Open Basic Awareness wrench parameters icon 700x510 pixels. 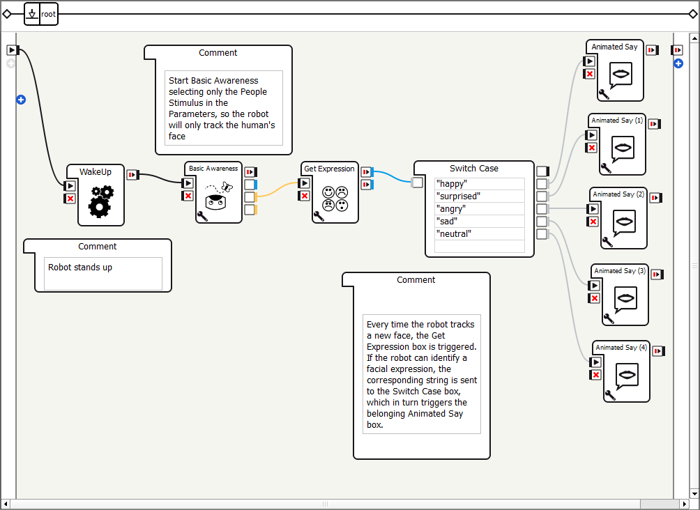(x=202, y=216)
